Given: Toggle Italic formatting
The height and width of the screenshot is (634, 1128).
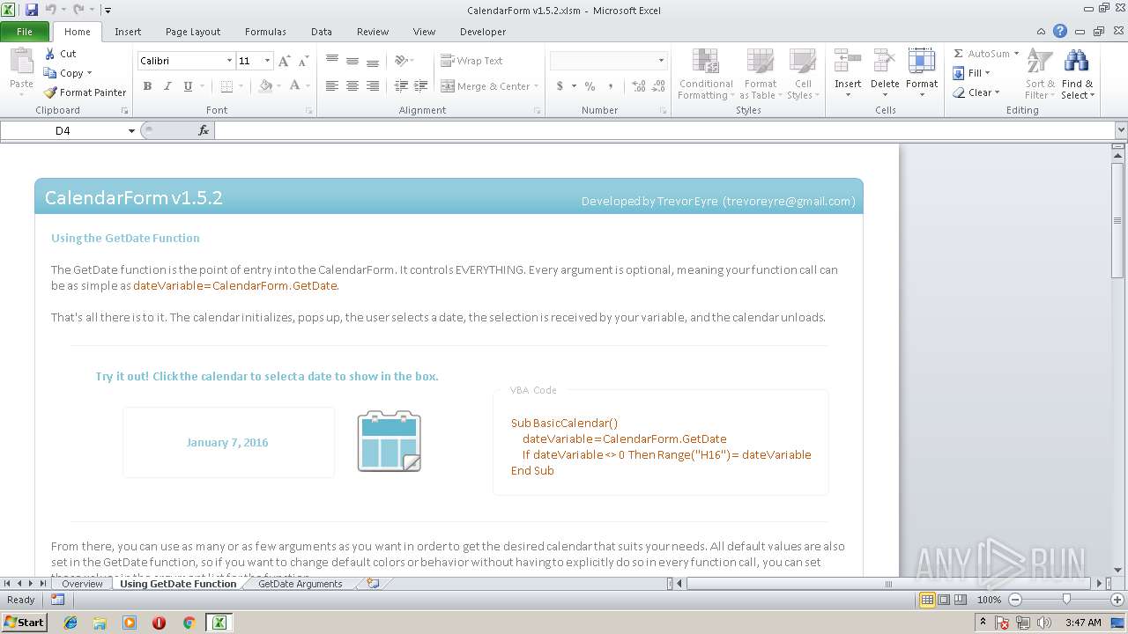Looking at the screenshot, I should [x=167, y=86].
